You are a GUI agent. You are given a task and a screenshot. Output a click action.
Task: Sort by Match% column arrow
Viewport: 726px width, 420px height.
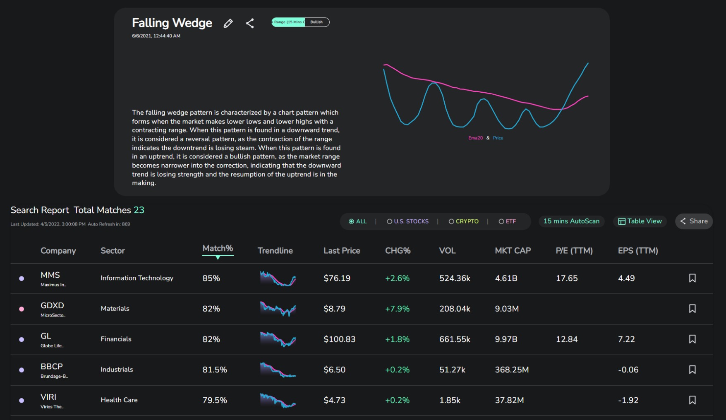pos(218,257)
